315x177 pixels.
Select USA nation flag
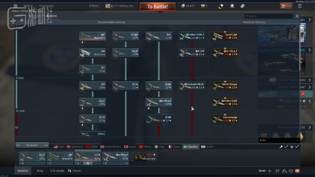pos(58,147)
